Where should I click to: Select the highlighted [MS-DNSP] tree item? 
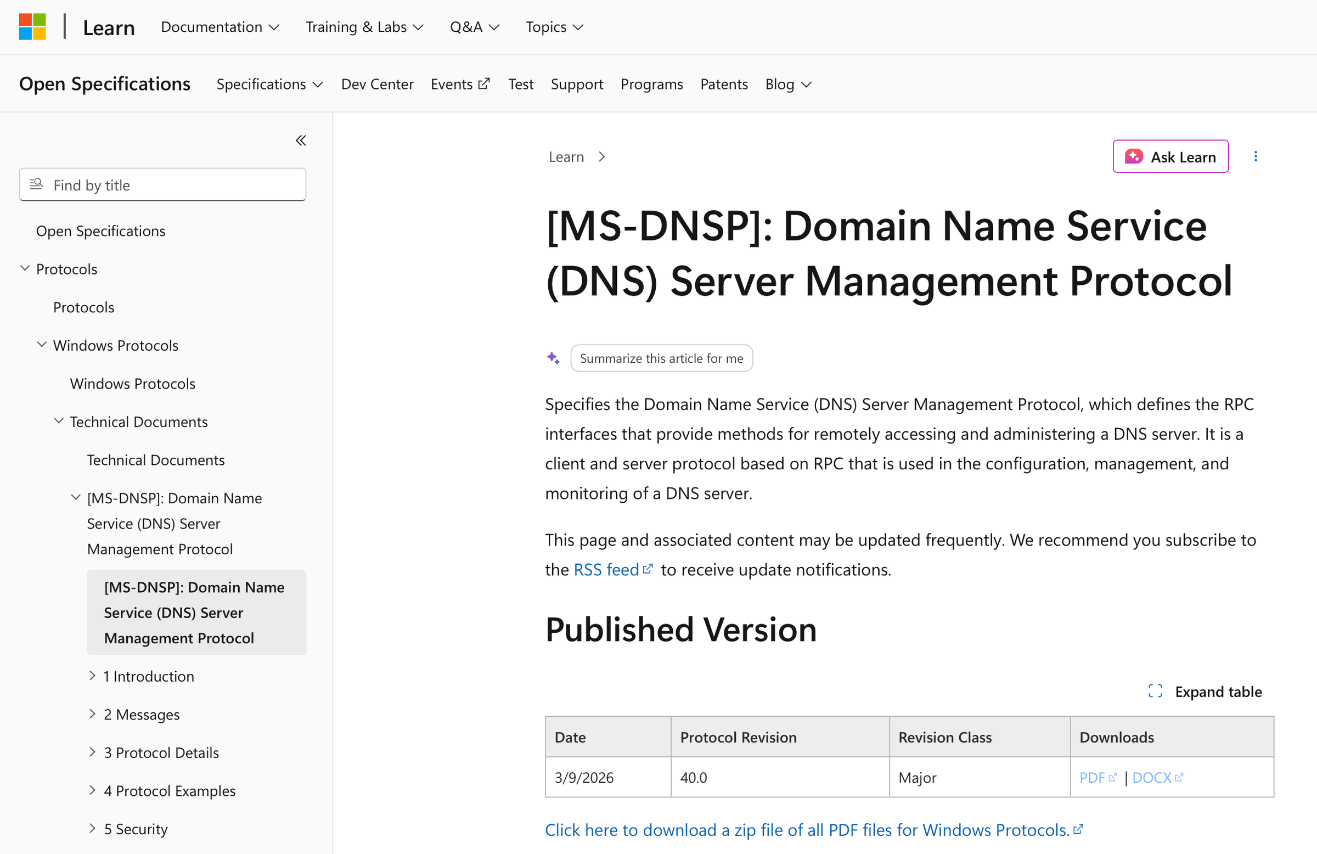[x=196, y=612]
